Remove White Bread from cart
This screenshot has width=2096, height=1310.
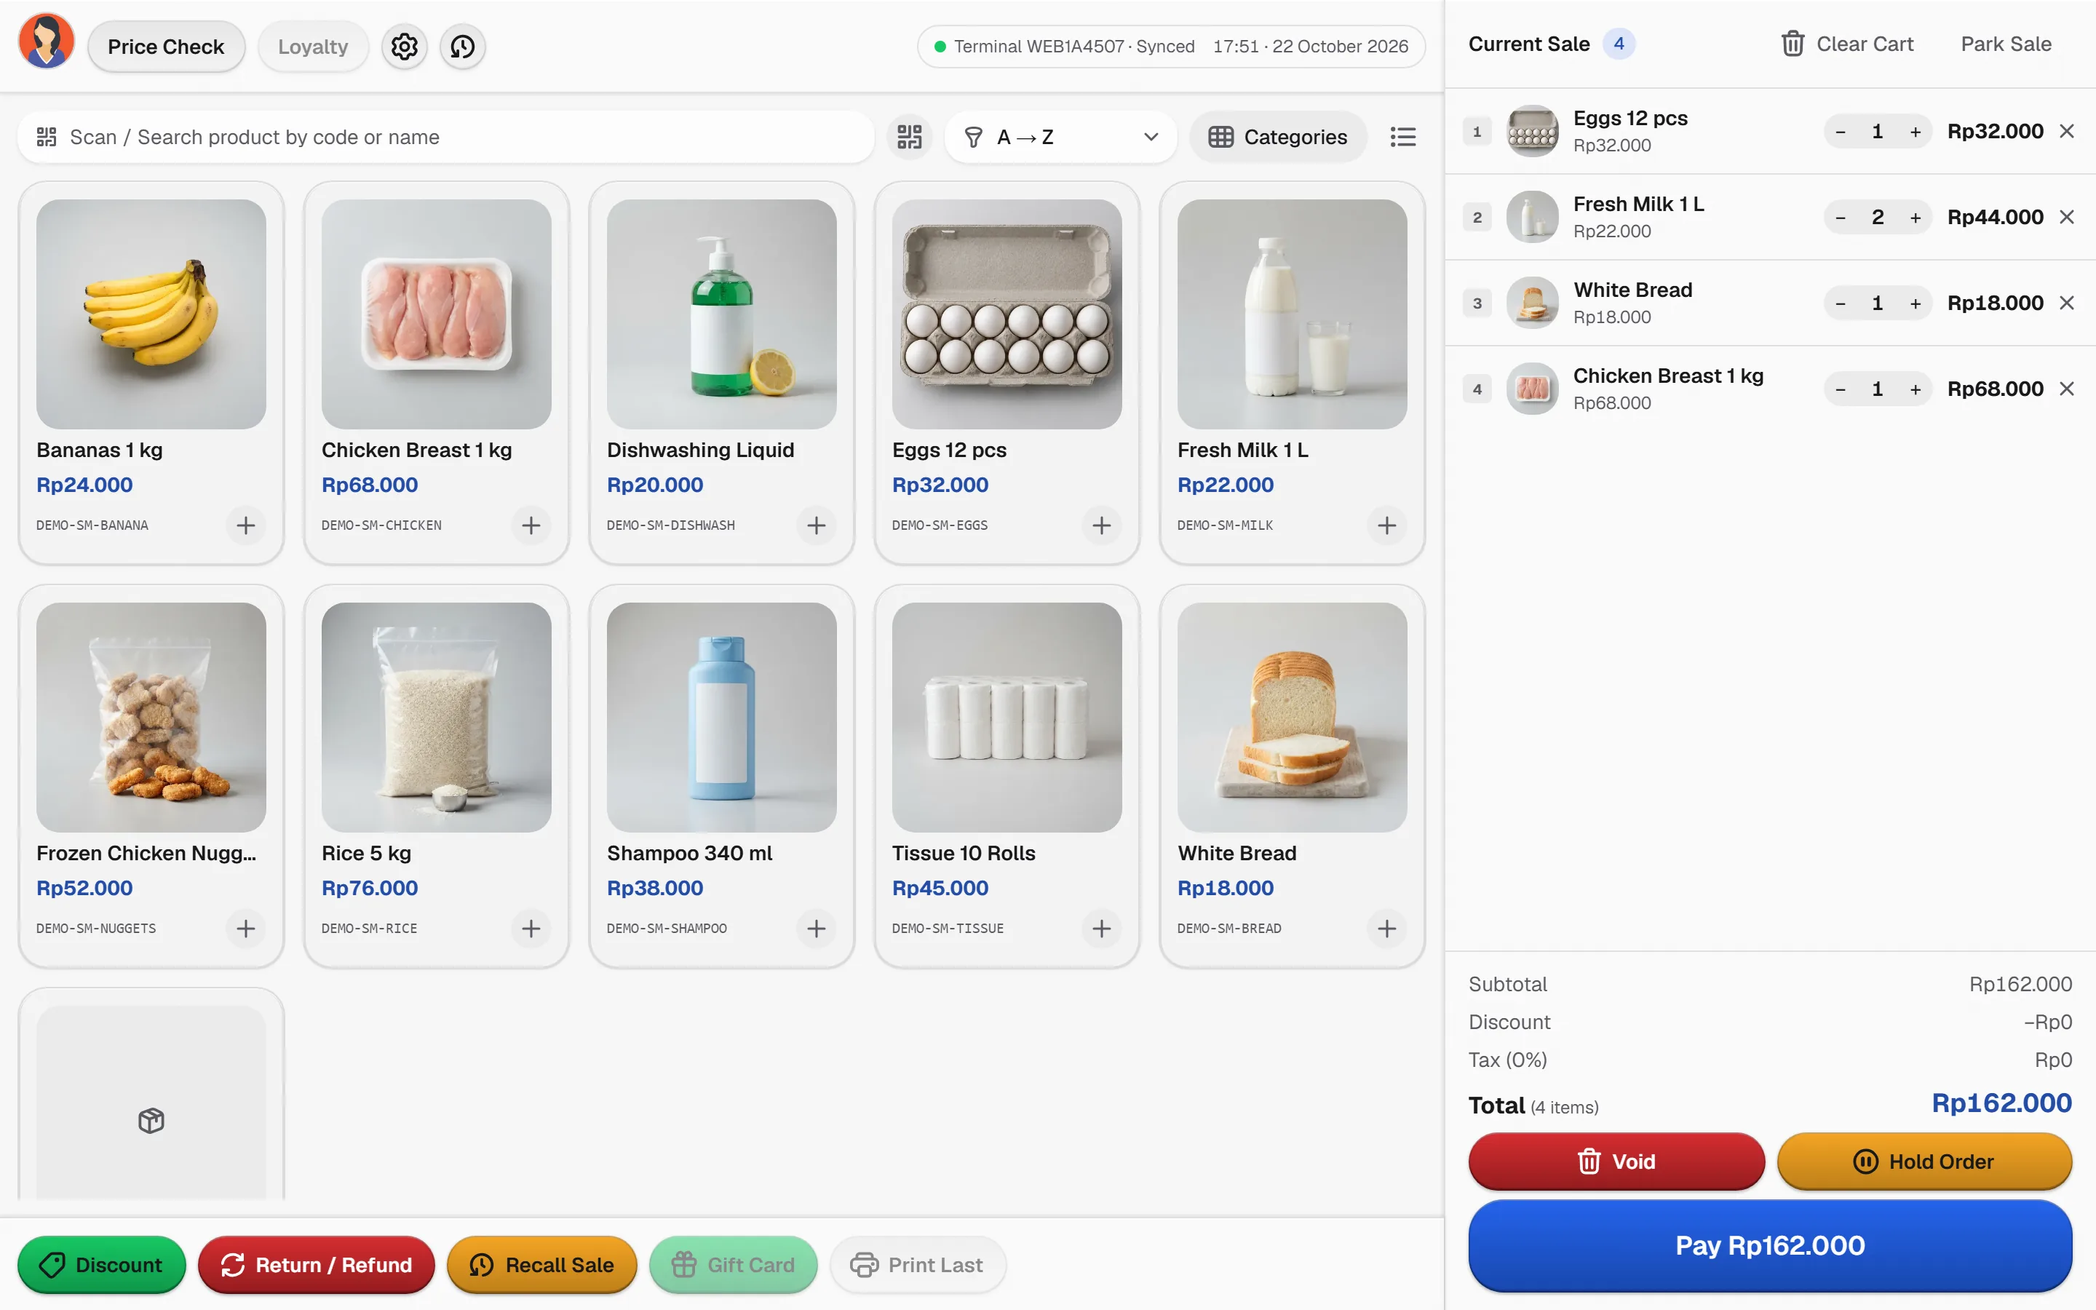click(x=2067, y=302)
